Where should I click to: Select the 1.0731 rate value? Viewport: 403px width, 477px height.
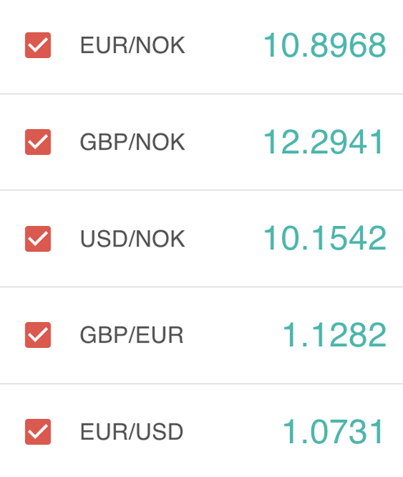[x=333, y=432]
